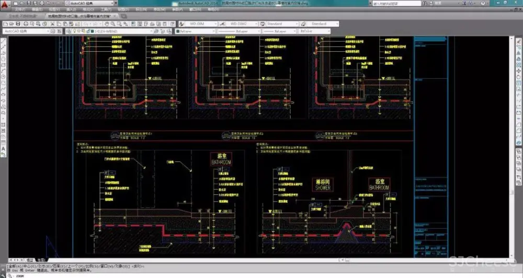This screenshot has width=523, height=278.
Task: Click the Erase tool in Modify toolbar
Action: click(x=517, y=43)
